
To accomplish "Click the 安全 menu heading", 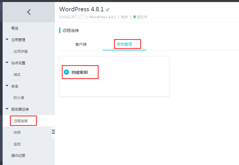I will [15, 86].
